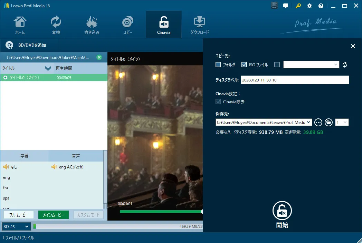362x243 pixels.
Task: Open the help question mark icon
Action: click(321, 6)
